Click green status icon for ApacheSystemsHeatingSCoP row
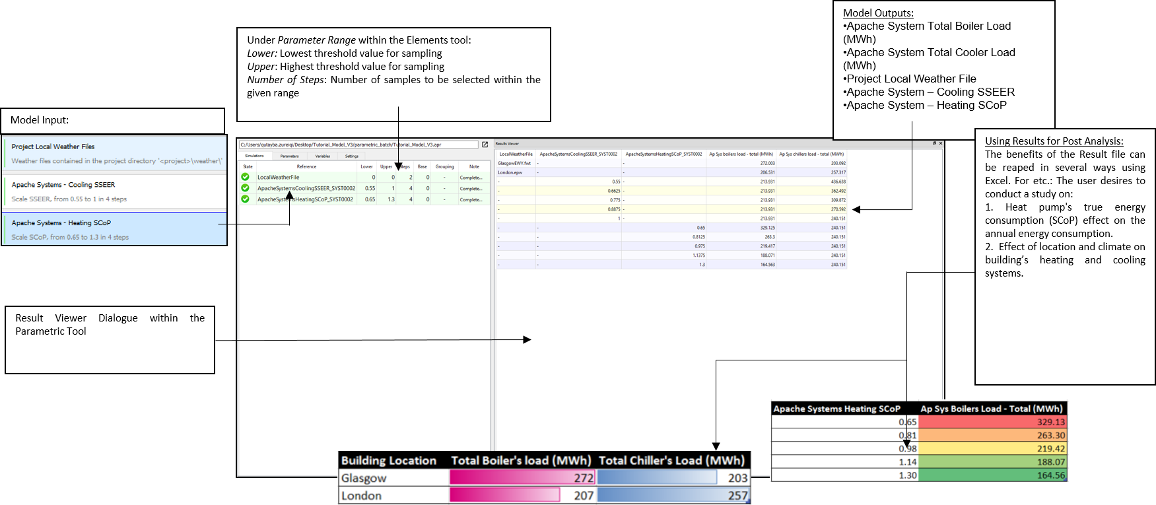 (246, 199)
